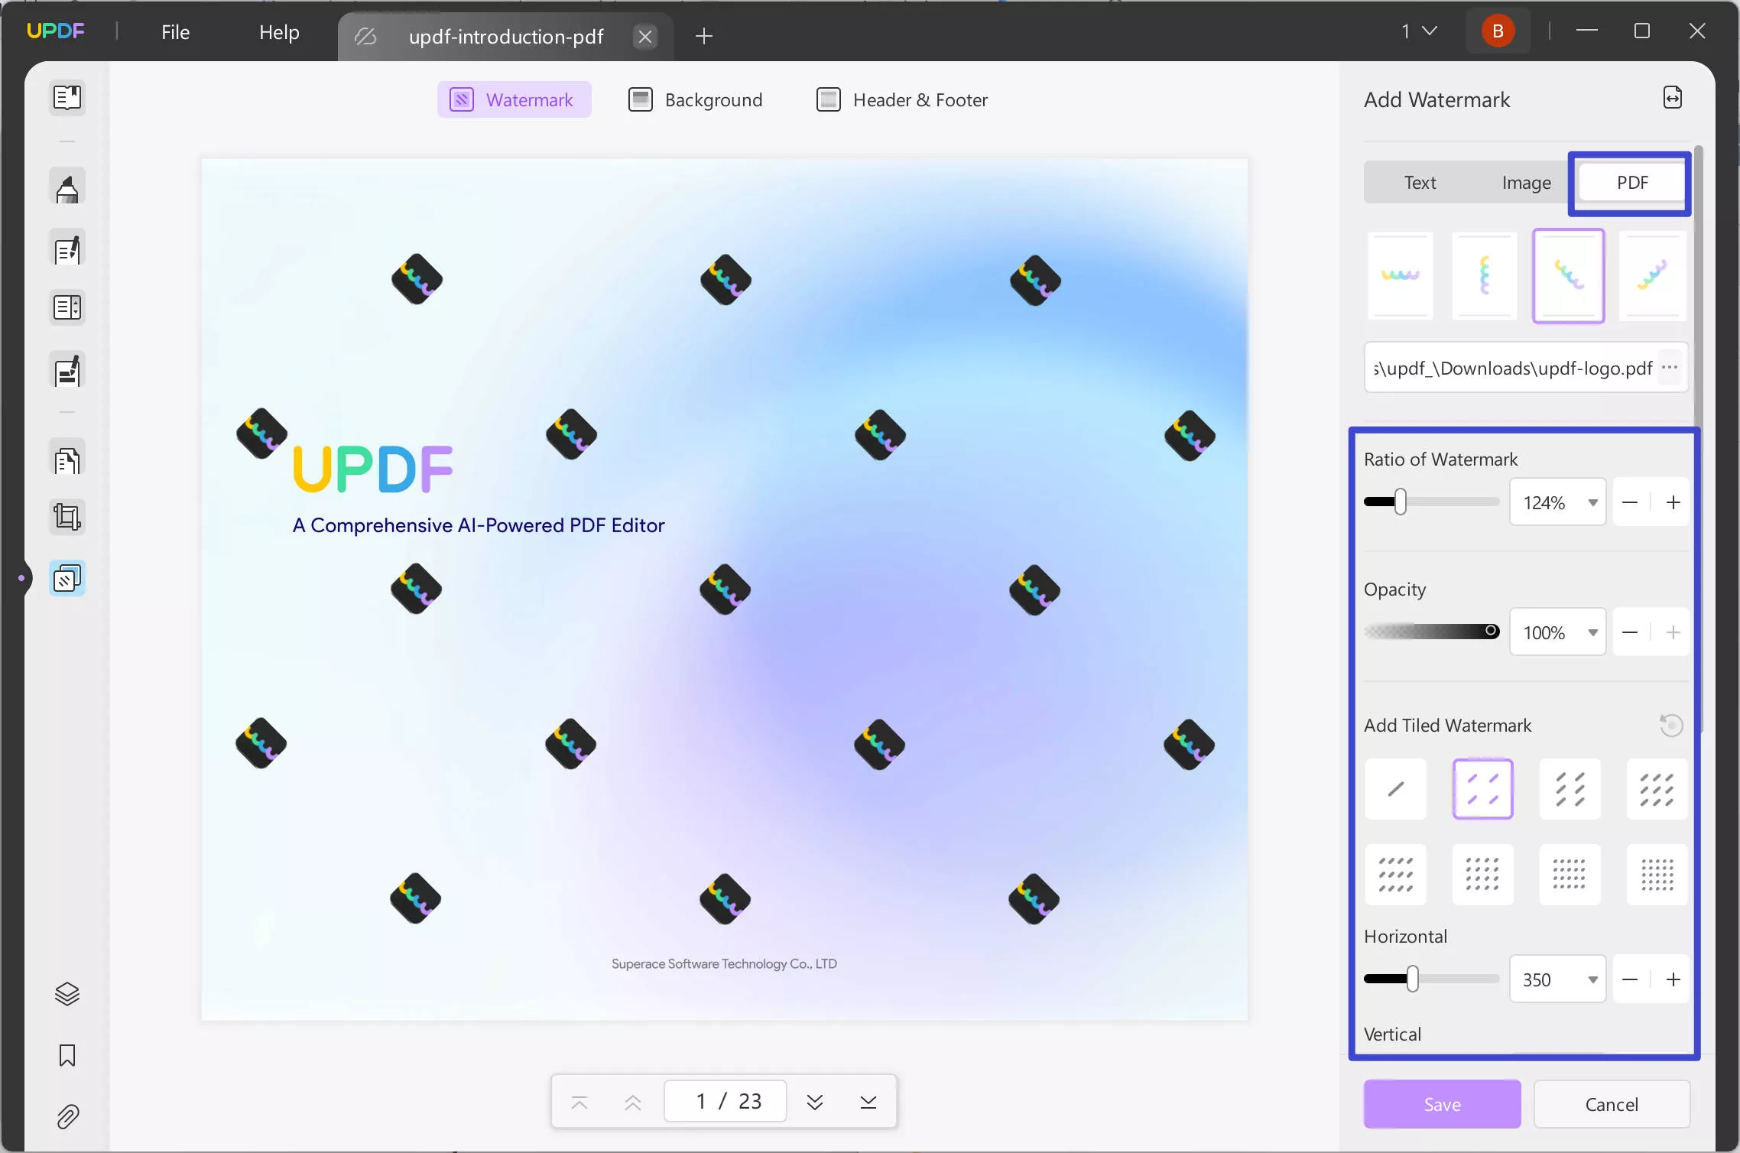Select the Edit PDF tool

[x=67, y=248]
